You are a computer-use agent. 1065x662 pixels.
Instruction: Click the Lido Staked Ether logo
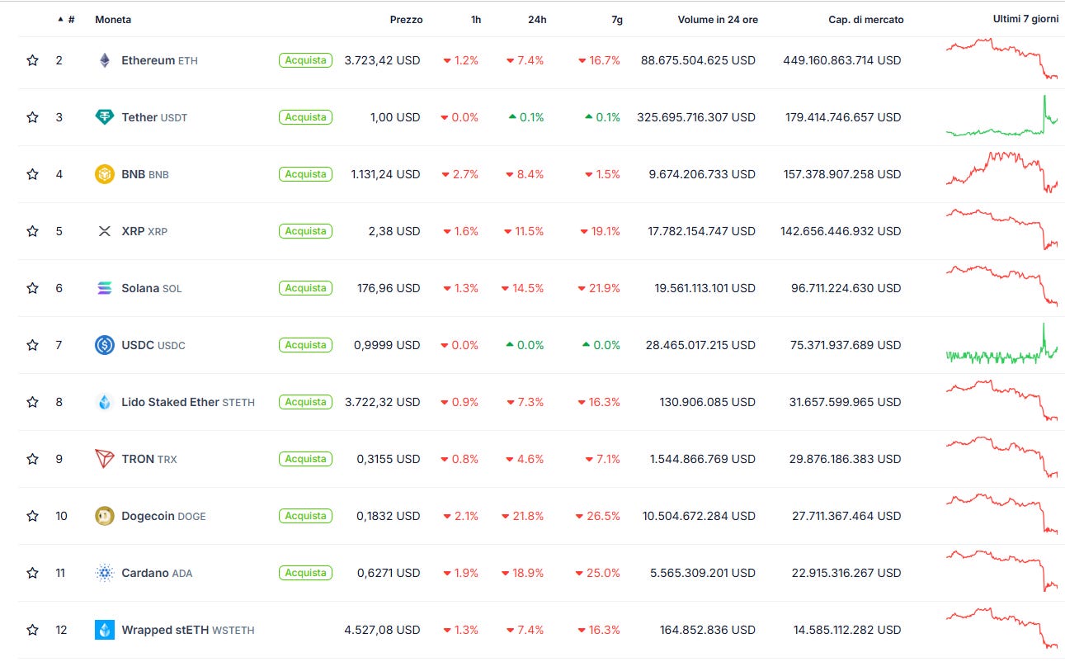[105, 402]
